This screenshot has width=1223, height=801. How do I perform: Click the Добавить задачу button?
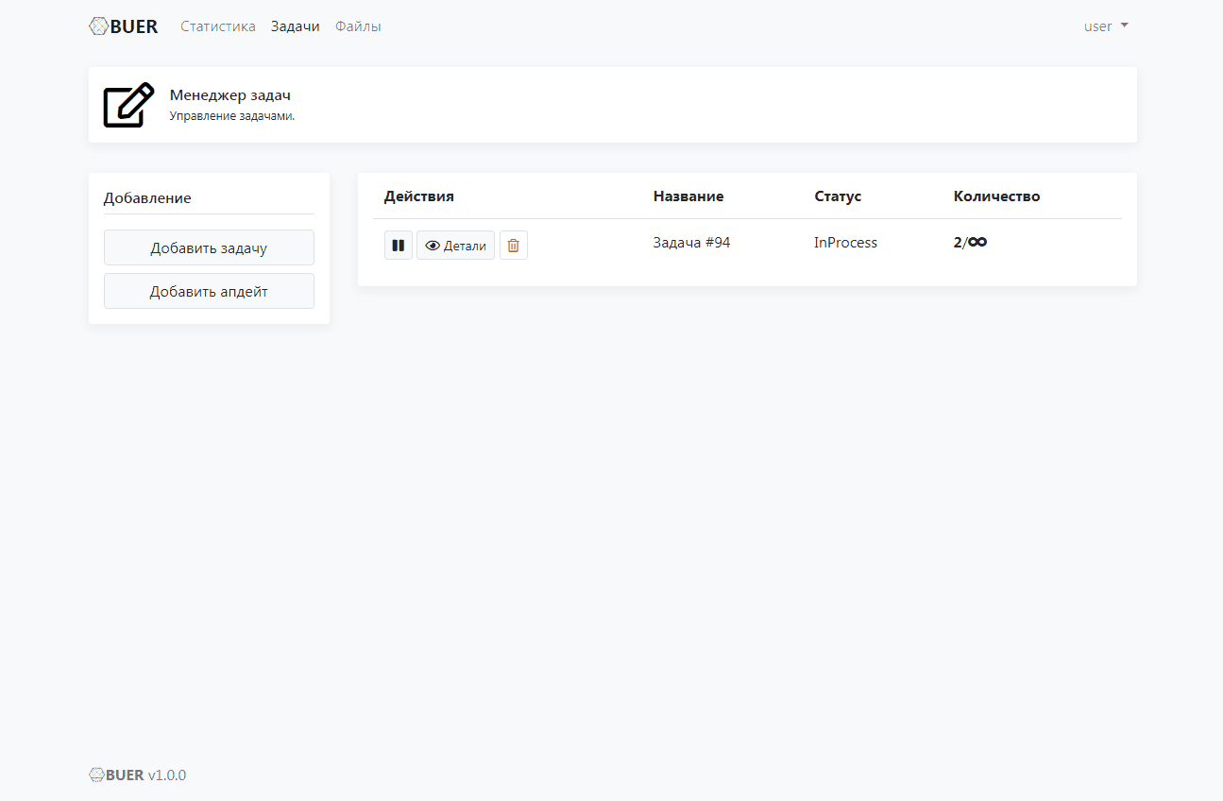click(x=209, y=247)
